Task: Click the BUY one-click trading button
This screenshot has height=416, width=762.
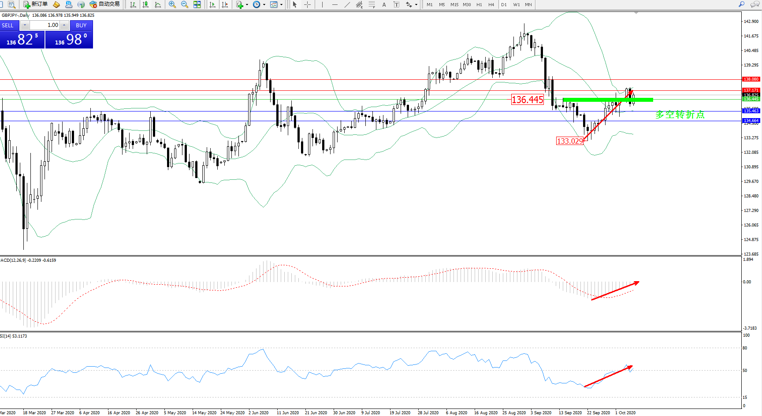Action: pyautogui.click(x=81, y=25)
